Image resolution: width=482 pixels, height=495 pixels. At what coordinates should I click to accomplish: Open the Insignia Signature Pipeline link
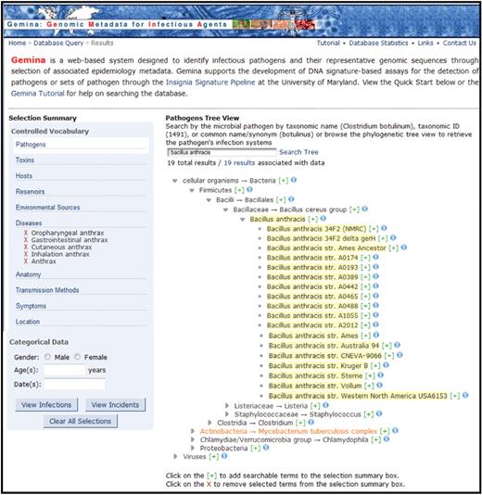pyautogui.click(x=210, y=82)
